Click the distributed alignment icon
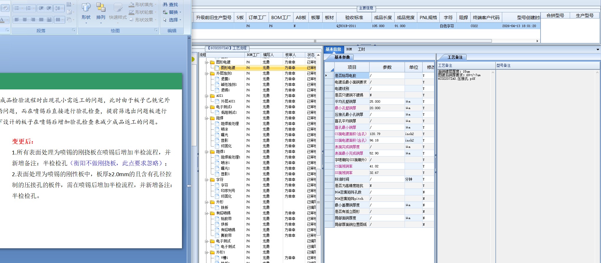Screen dimensions: 601x263 [49, 20]
